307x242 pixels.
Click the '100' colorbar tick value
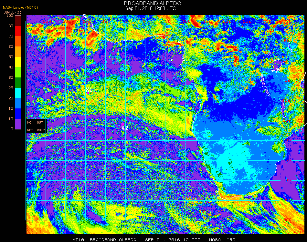[10, 15]
